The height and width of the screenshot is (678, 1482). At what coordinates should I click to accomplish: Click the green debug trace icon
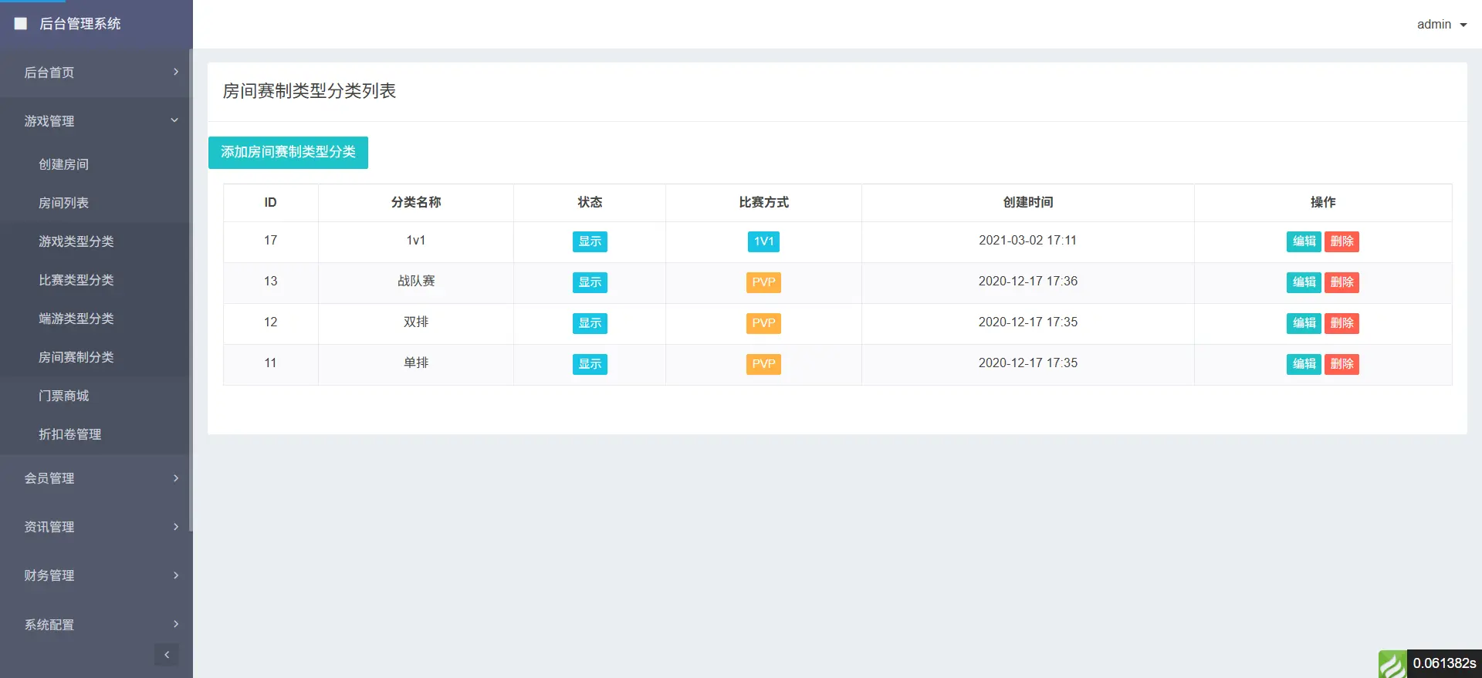click(1392, 664)
